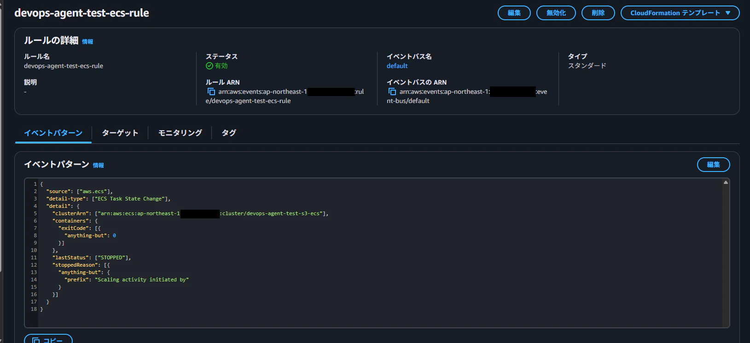
Task: Click the 削除 button to delete rule
Action: point(598,13)
